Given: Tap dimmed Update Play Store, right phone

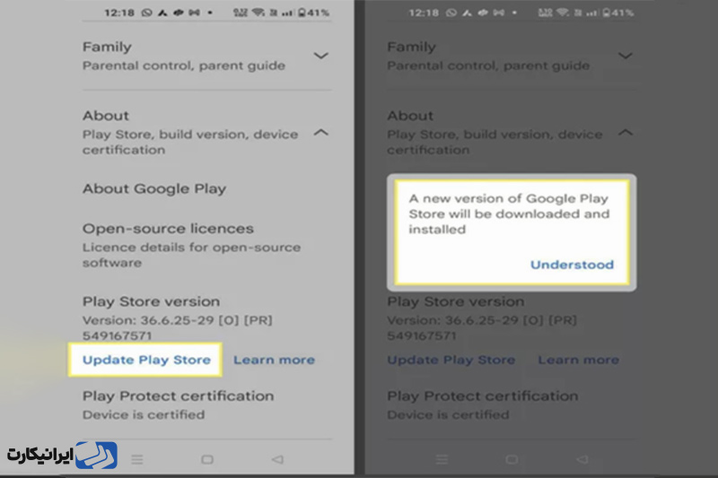Looking at the screenshot, I should click(x=451, y=360).
